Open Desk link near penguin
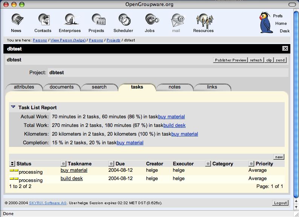Screen dimensions: 299x217 click(285, 31)
